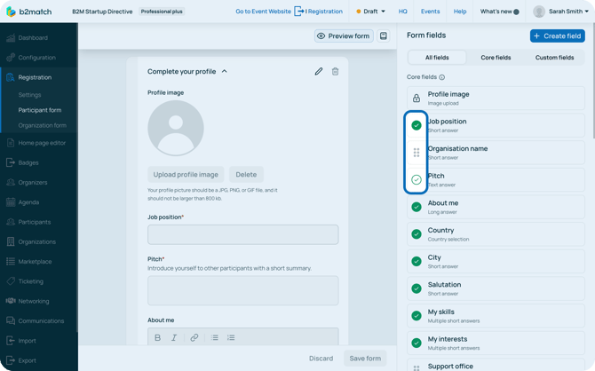Toggle the Job position field checkmark
This screenshot has width=595, height=371.
(x=416, y=125)
